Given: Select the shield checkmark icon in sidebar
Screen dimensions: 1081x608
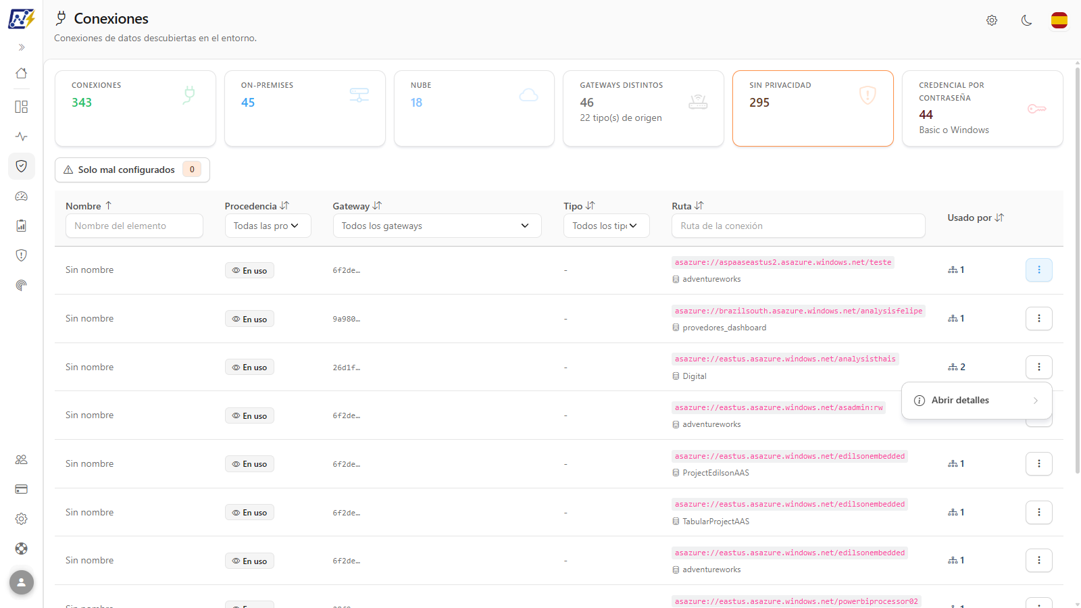Looking at the screenshot, I should (22, 166).
